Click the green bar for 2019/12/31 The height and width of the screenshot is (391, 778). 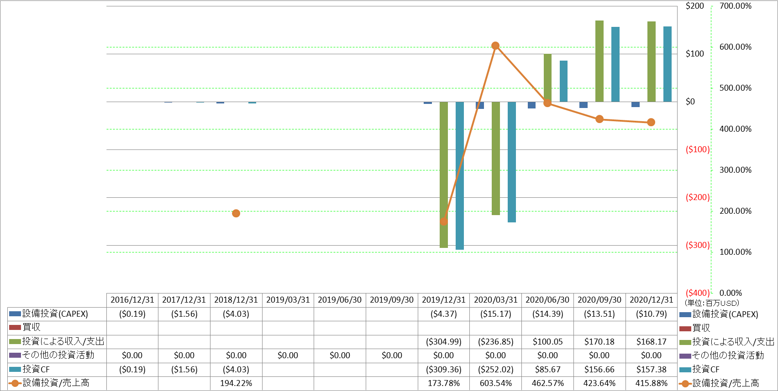coord(444,175)
